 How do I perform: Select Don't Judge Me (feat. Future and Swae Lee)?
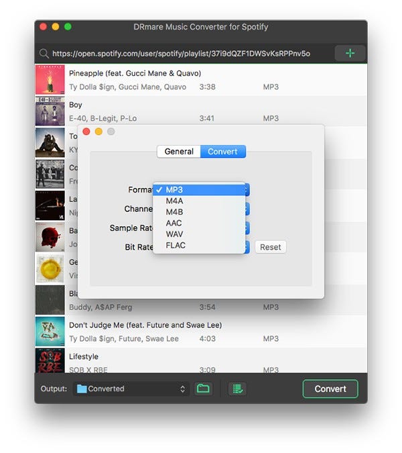tap(145, 325)
